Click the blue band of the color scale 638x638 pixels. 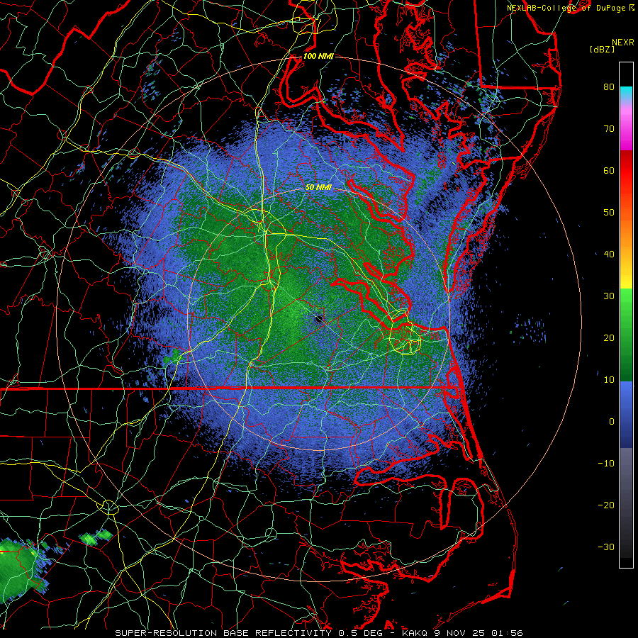(626, 414)
